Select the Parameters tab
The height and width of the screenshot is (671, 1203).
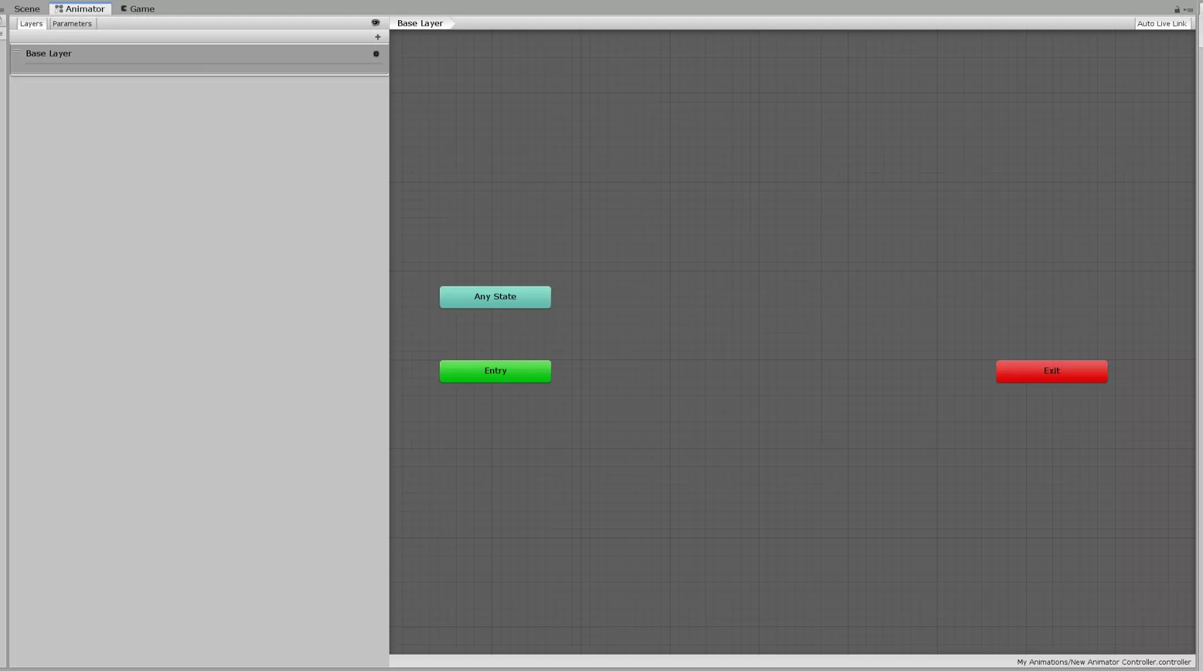pos(72,23)
